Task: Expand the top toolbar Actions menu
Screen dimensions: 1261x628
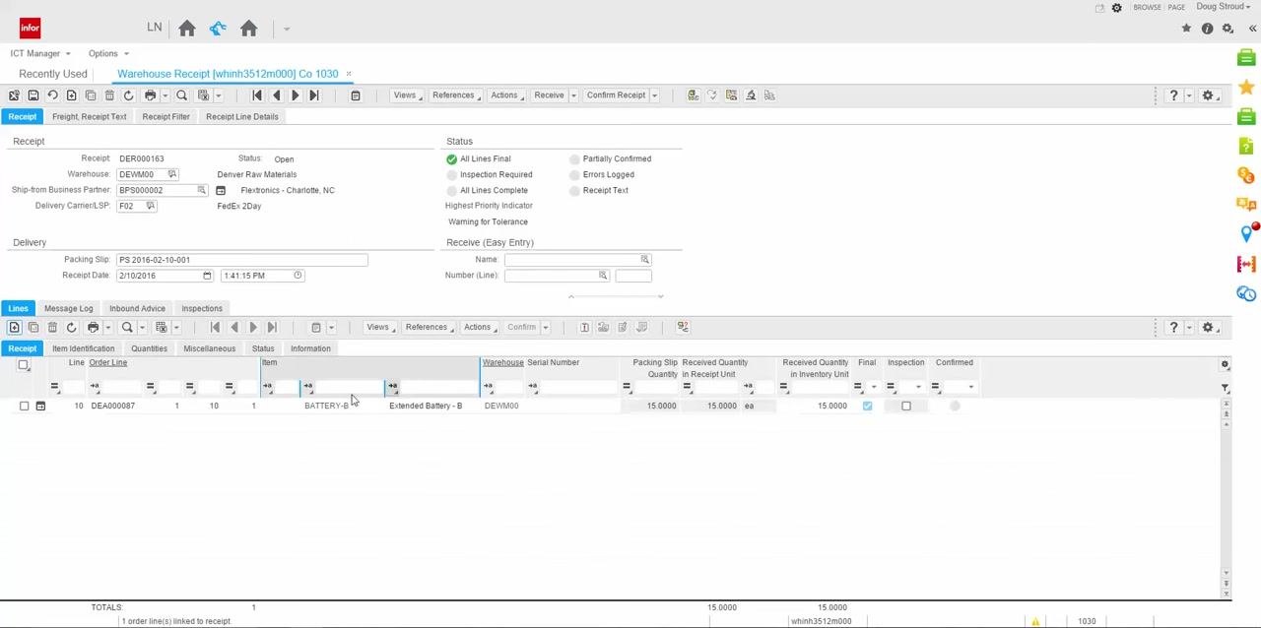Action: point(505,95)
